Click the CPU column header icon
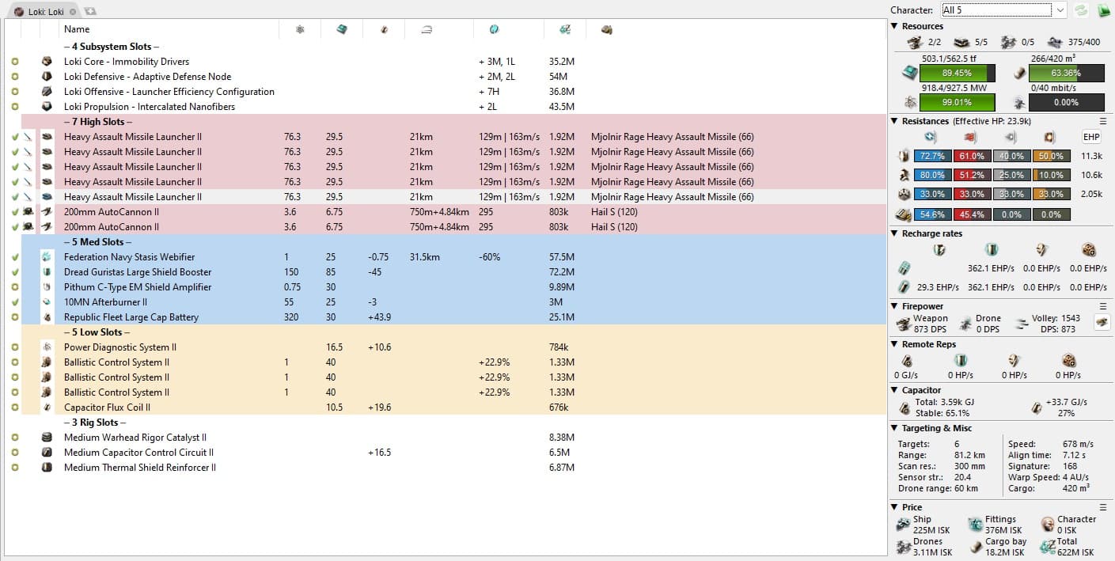 point(341,29)
